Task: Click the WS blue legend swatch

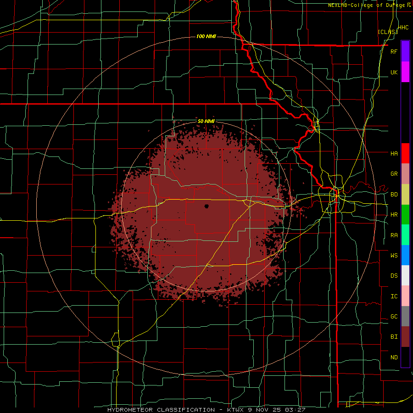Action: click(405, 255)
